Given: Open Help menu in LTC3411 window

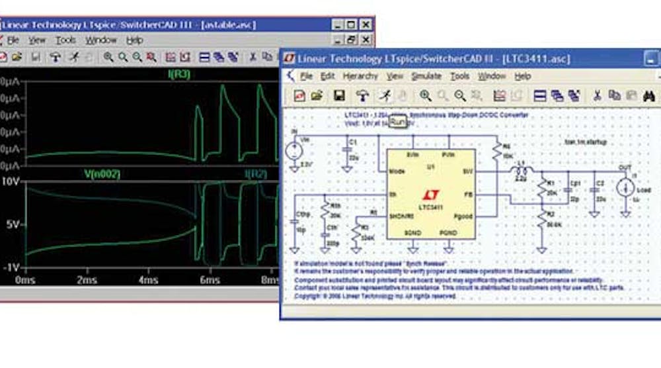Looking at the screenshot, I should tap(522, 76).
